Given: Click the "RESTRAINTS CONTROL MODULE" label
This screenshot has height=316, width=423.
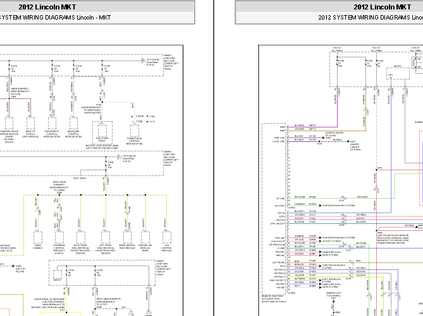Looking at the screenshot, I should point(52,134).
